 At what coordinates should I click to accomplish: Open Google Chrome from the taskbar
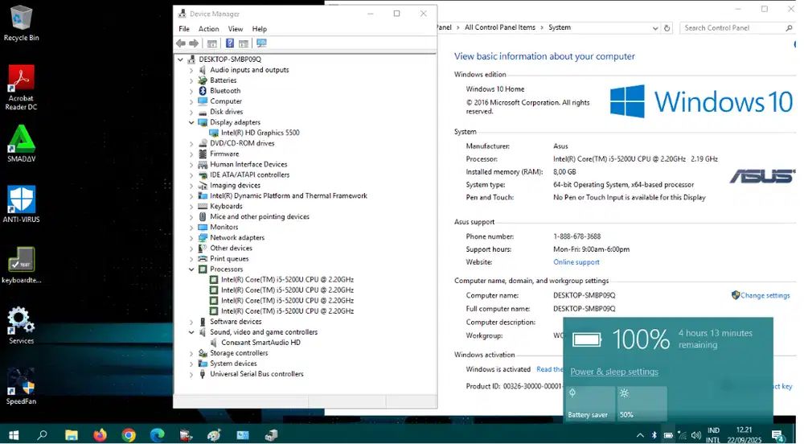(x=129, y=435)
